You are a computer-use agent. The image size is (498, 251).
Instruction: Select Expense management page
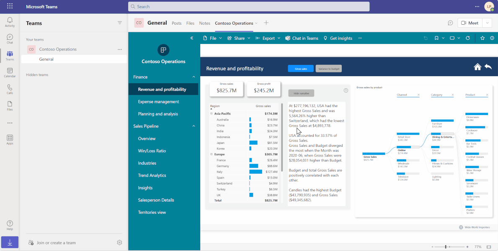158,102
